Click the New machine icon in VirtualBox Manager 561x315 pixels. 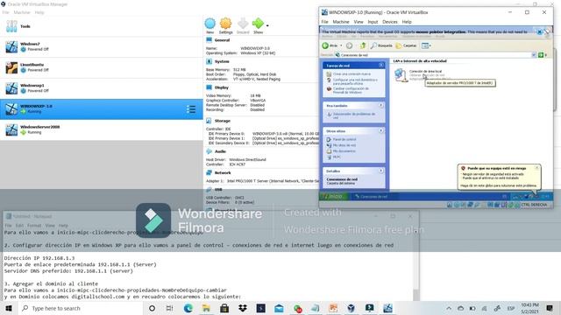(210, 24)
